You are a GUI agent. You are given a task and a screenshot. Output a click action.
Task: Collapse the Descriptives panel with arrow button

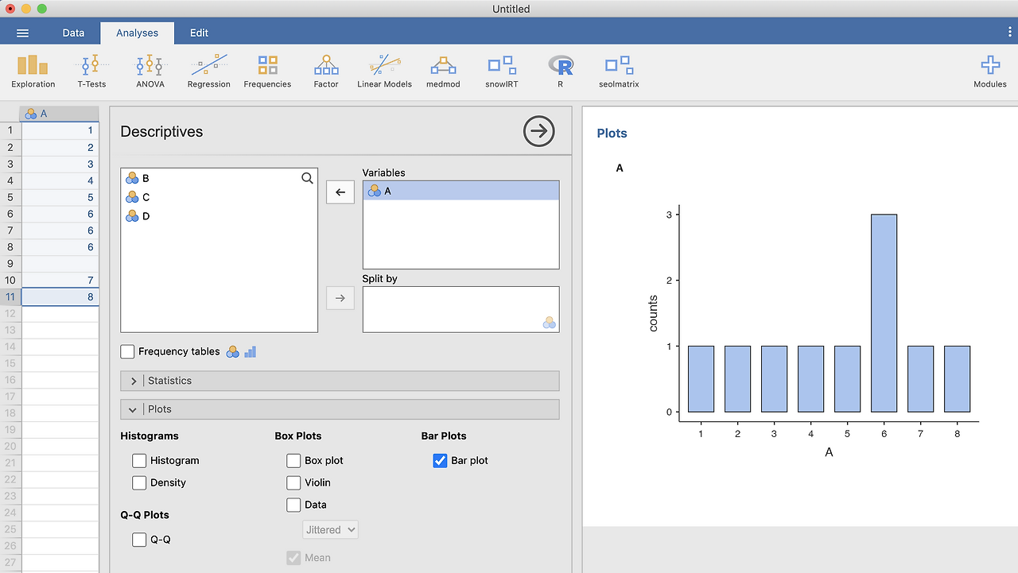point(539,131)
